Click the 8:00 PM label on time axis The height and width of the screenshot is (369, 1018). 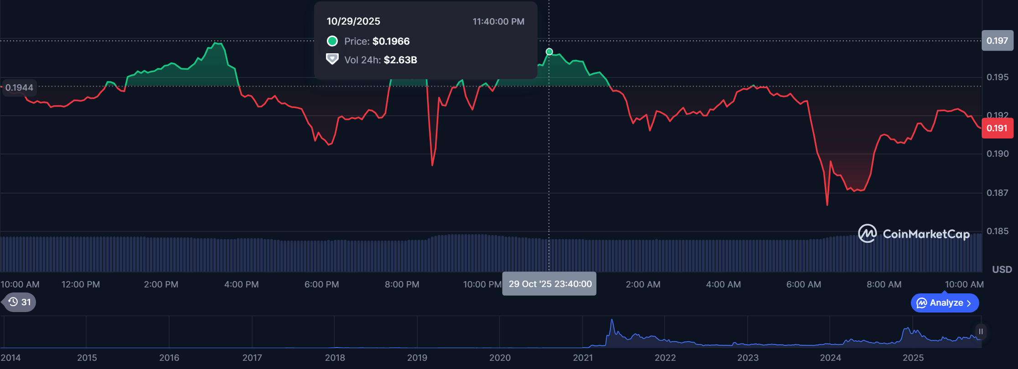tap(402, 284)
